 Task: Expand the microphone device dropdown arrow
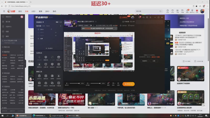68,83
